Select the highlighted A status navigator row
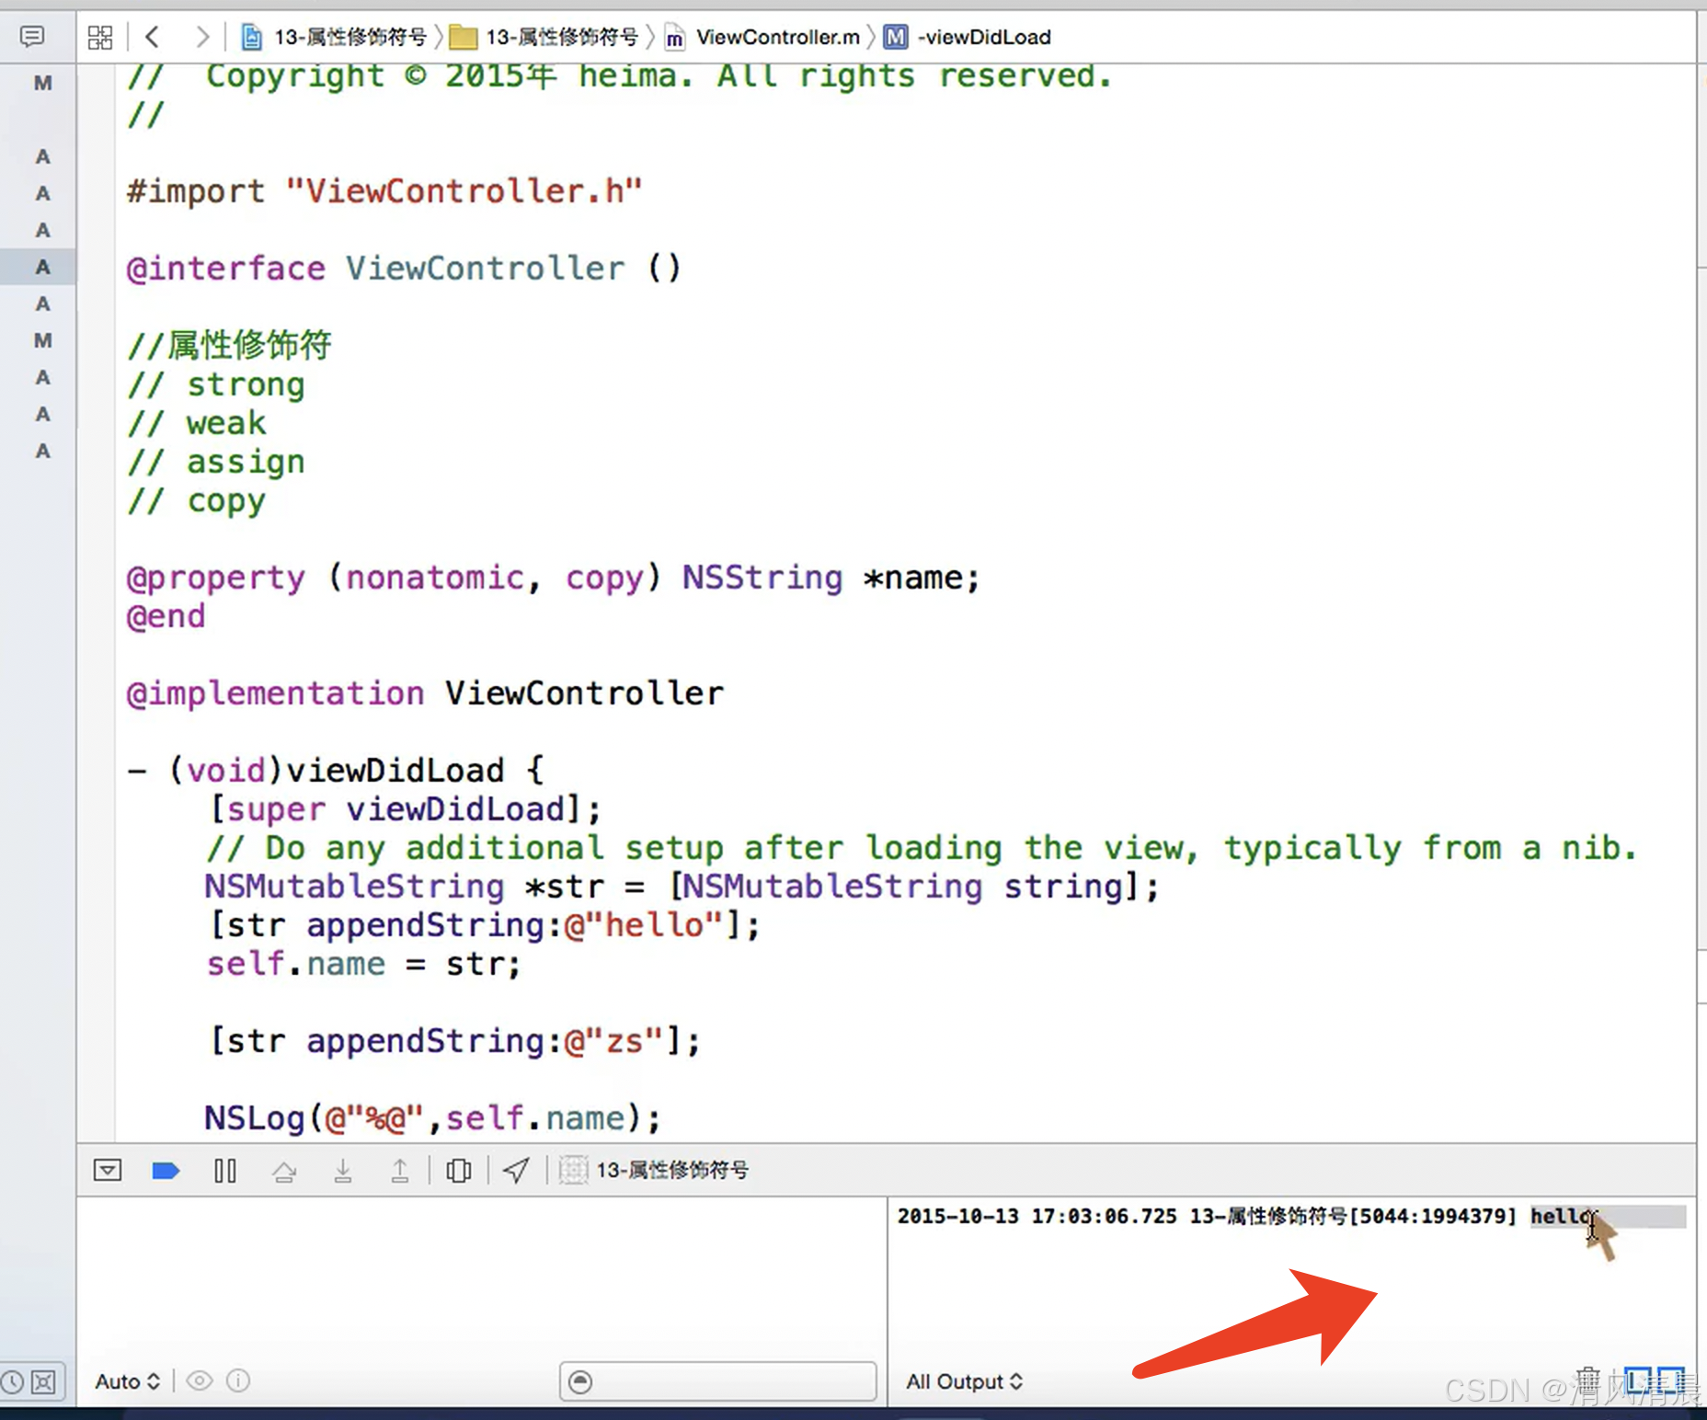 38,267
